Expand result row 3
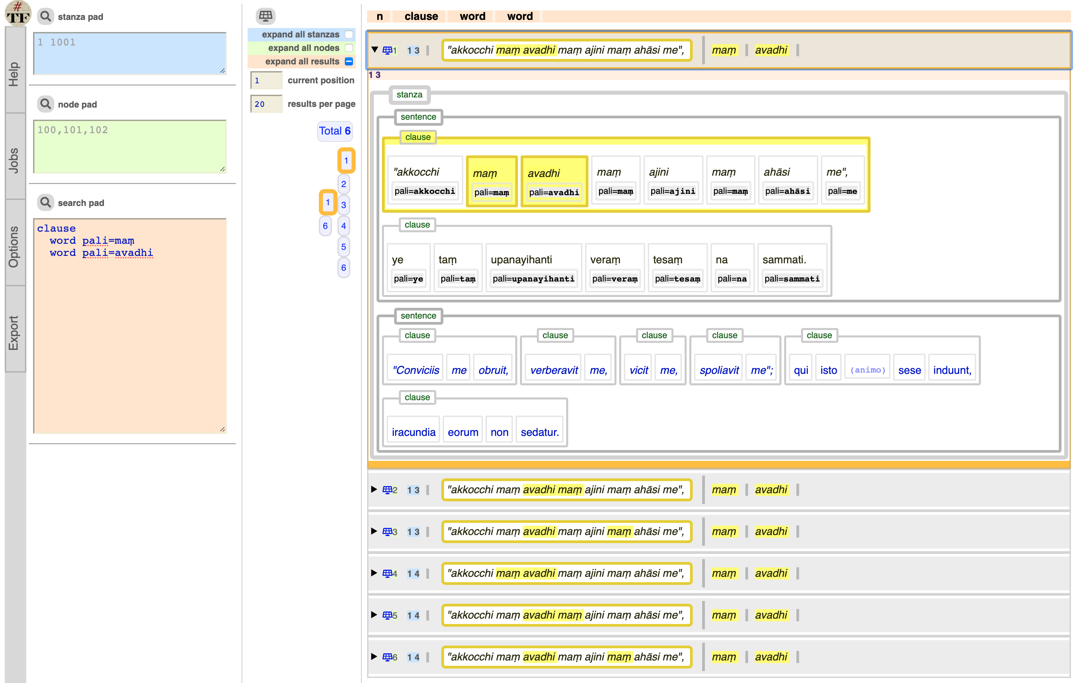This screenshot has height=683, width=1075. point(374,531)
